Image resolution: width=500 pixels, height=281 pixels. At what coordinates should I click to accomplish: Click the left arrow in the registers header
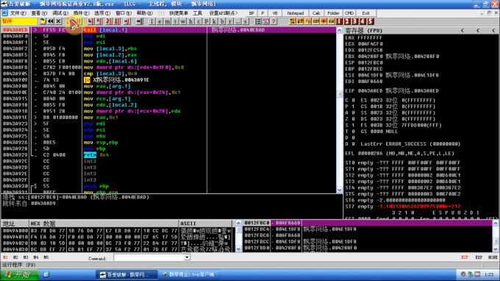[463, 31]
